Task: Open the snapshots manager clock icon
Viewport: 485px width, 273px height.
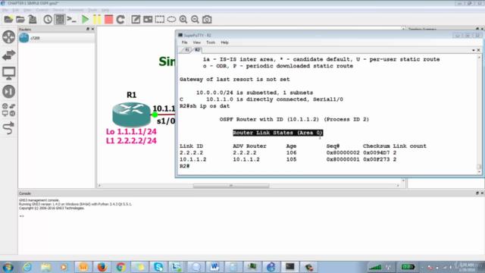Action: (x=48, y=20)
